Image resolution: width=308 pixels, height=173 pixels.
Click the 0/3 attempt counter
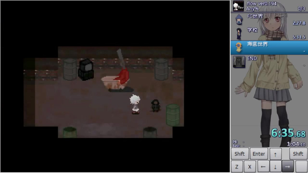click(x=301, y=8)
